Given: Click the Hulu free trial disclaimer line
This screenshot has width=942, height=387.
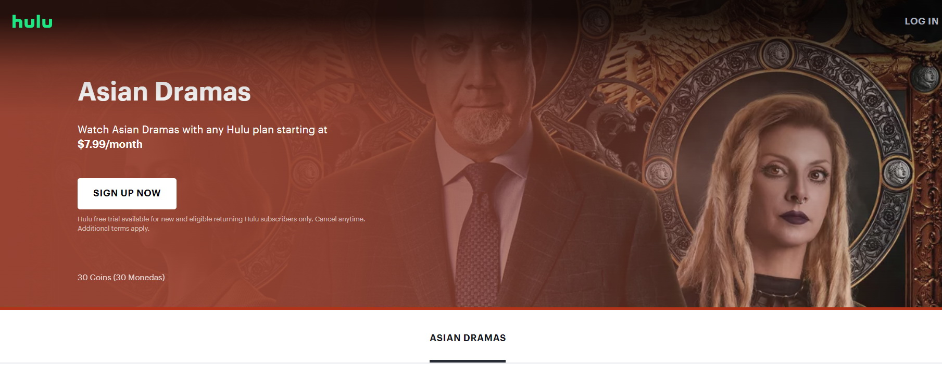Looking at the screenshot, I should click(x=221, y=219).
